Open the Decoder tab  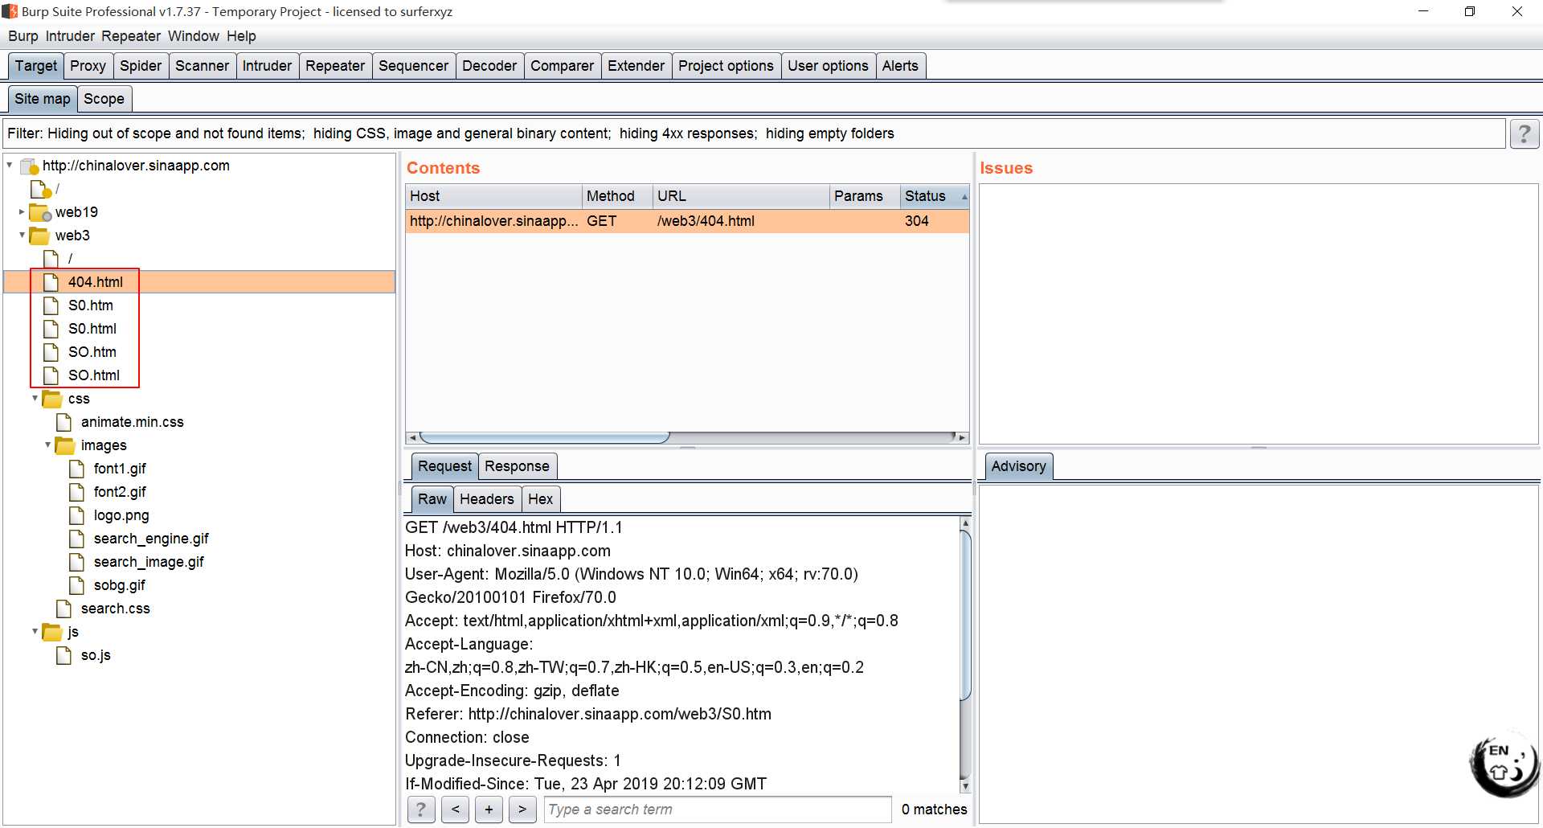489,66
